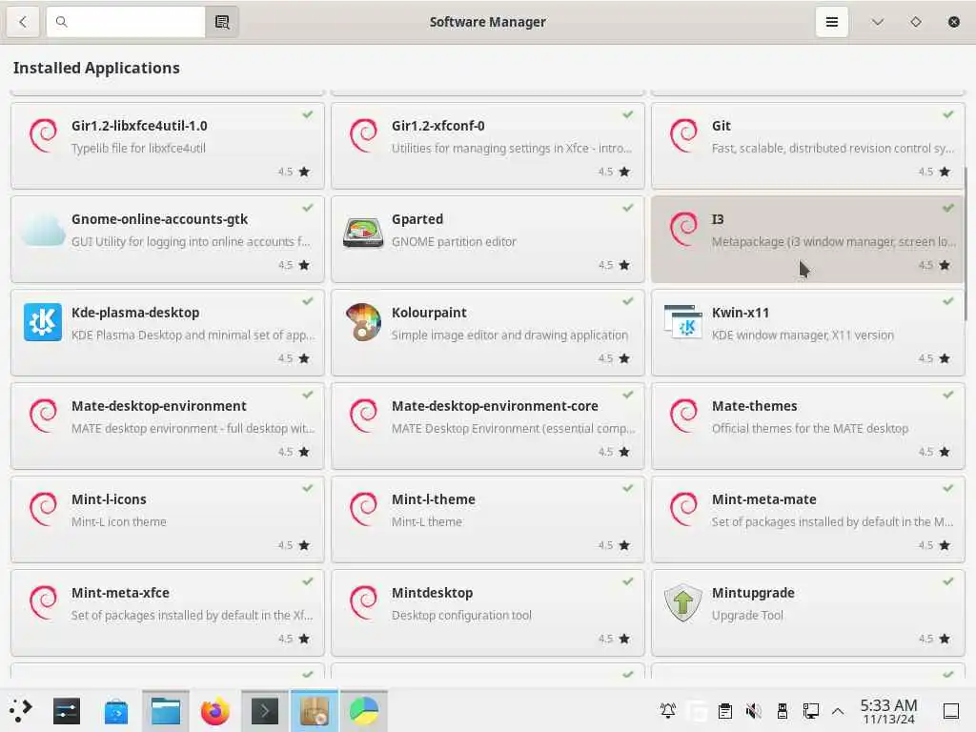Click the muted volume tray icon
976x732 pixels.
click(754, 710)
